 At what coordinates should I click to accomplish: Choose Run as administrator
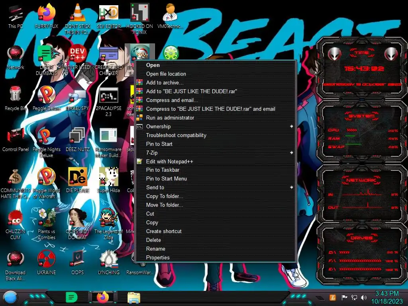tap(216, 118)
